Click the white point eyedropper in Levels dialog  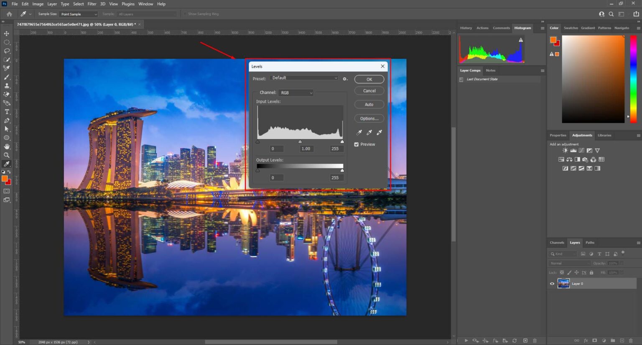point(379,132)
